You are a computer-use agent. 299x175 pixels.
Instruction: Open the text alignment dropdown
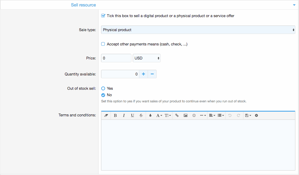click(212, 116)
